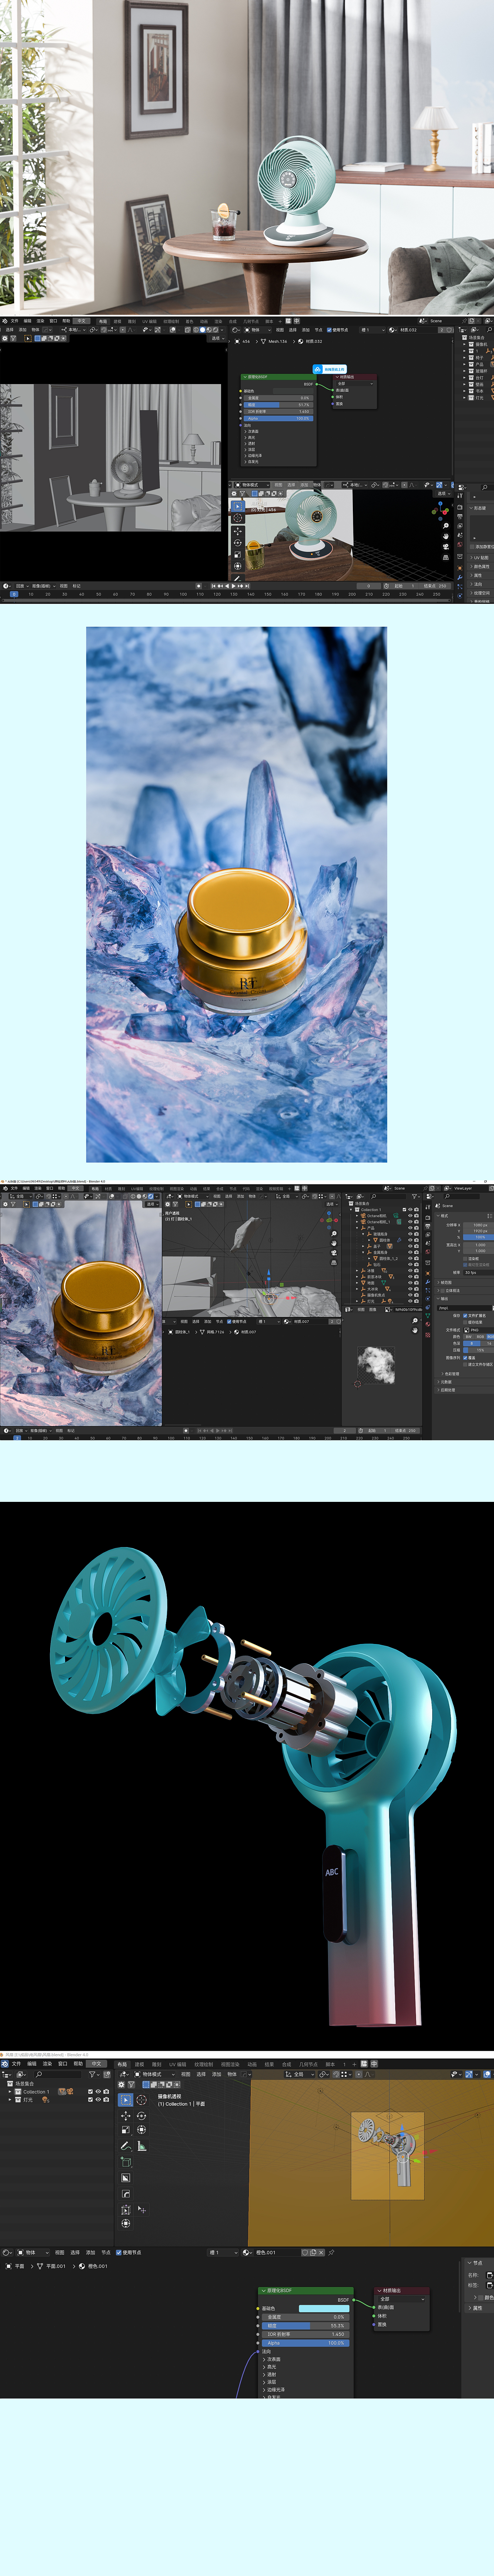Click 金属度 slider in hair dryer BSDF node
Image resolution: width=494 pixels, height=2576 pixels.
tap(305, 2317)
